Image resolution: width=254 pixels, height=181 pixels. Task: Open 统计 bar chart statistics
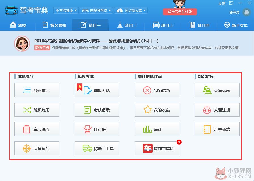(157, 129)
